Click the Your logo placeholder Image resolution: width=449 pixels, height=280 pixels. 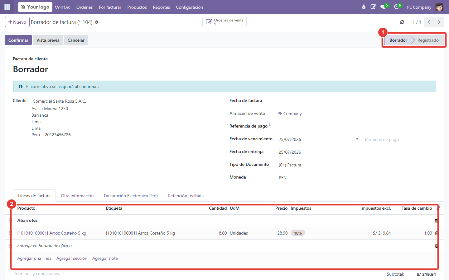coord(35,7)
